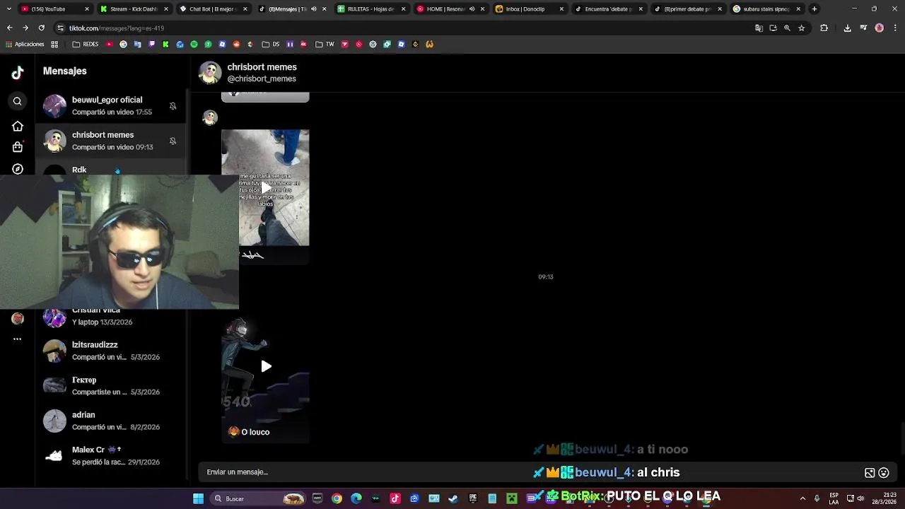Open the lzitsraudizzz conversation

click(x=111, y=351)
